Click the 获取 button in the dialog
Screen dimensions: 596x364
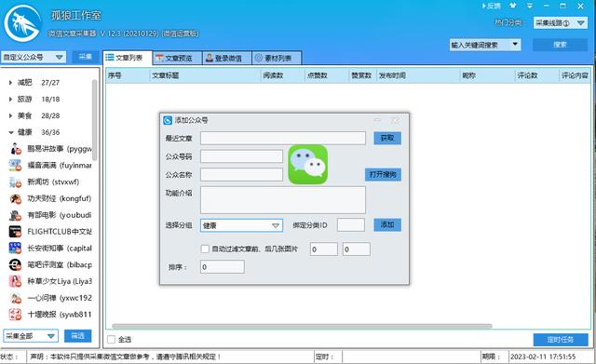(387, 139)
